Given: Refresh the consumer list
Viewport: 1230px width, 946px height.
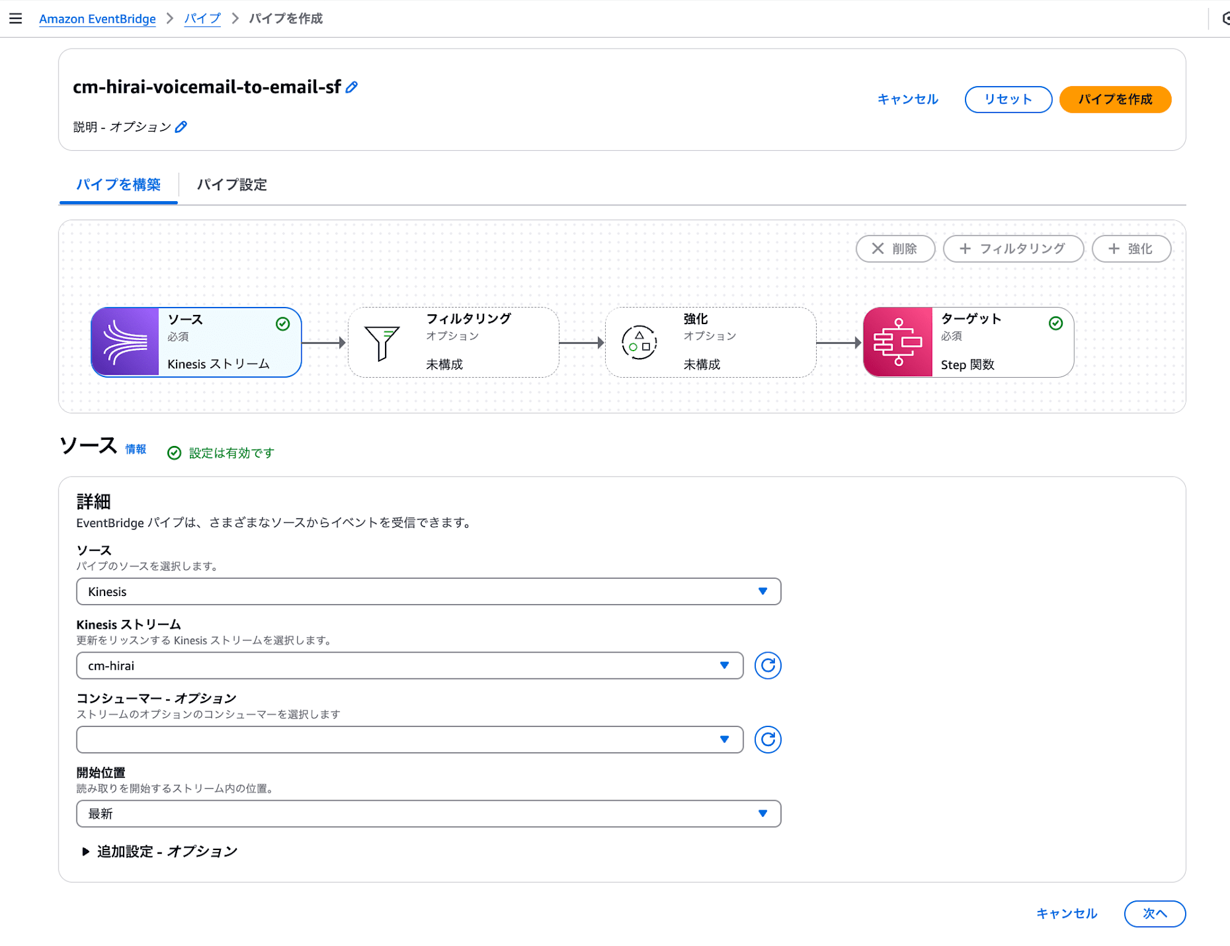Looking at the screenshot, I should (x=768, y=739).
